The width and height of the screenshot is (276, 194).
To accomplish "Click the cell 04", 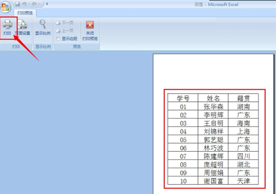I will tap(183, 131).
